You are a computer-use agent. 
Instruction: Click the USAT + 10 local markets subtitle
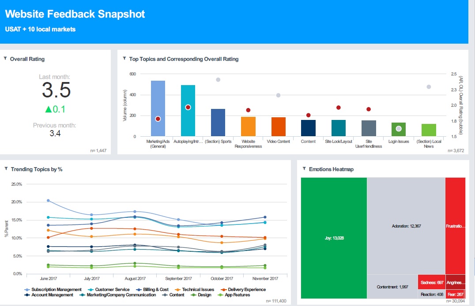coord(40,30)
